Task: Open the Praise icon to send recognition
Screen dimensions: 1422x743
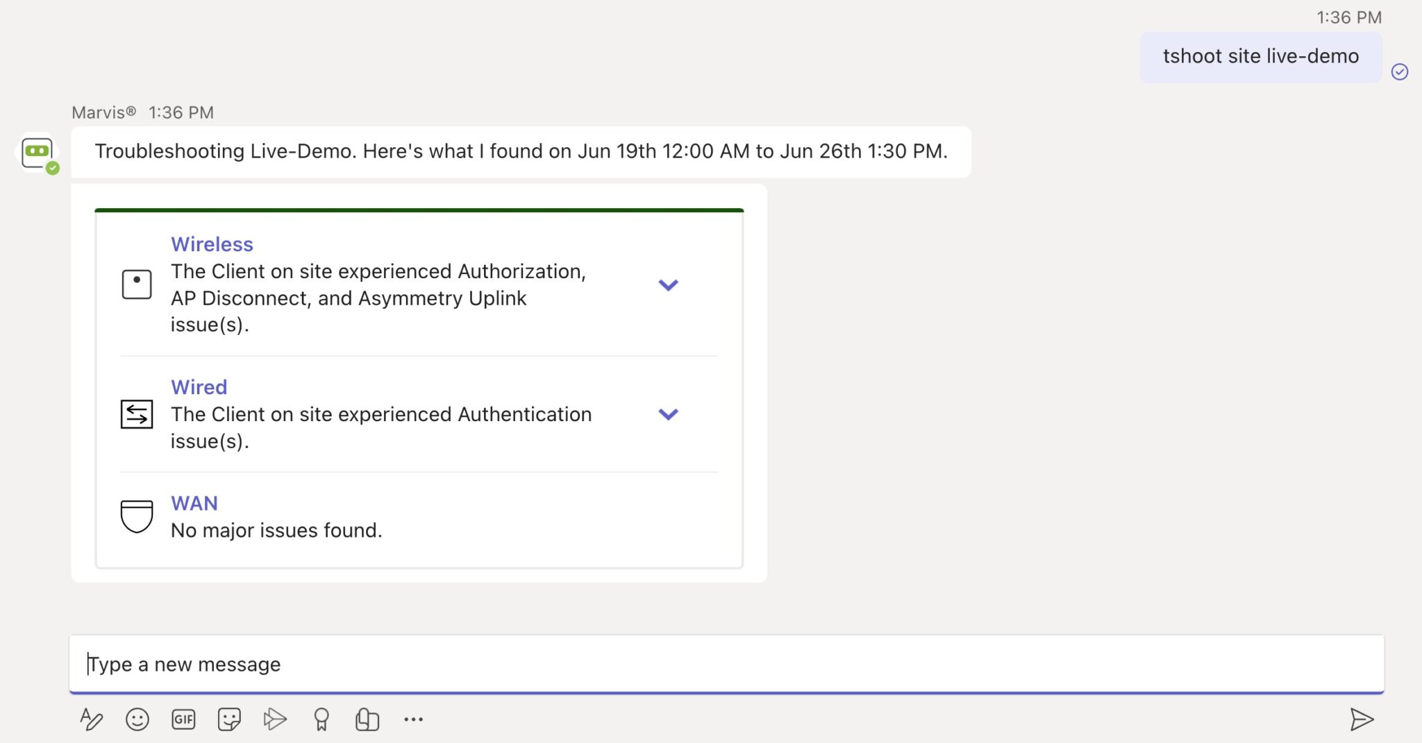Action: 321,719
